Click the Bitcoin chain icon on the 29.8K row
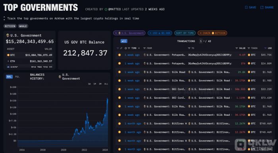 click(120, 72)
